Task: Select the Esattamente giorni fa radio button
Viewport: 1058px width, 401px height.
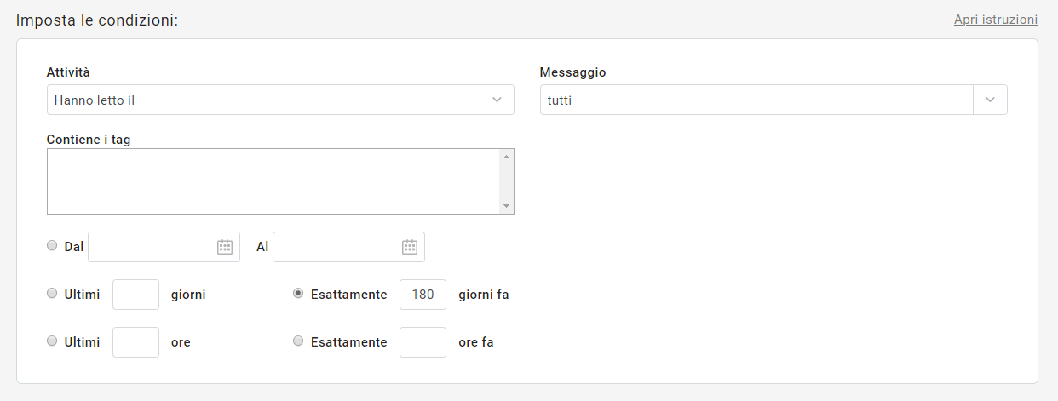Action: pyautogui.click(x=298, y=293)
